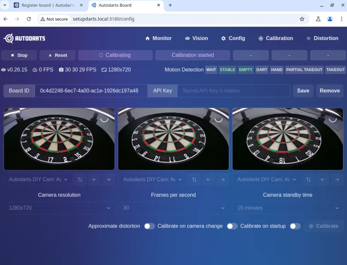The height and width of the screenshot is (265, 347).
Task: Click the TAKEOUT motion detection badge
Action: click(335, 70)
